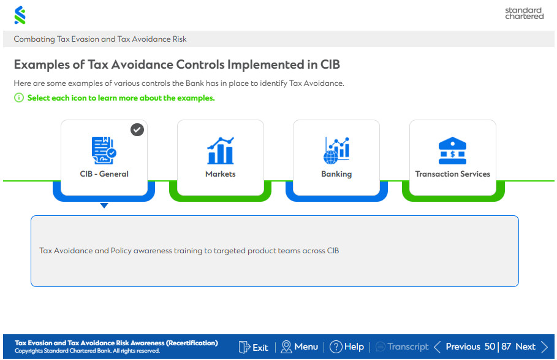Viewport: 557px width, 360px height.
Task: Click the Exit door icon
Action: coord(244,347)
